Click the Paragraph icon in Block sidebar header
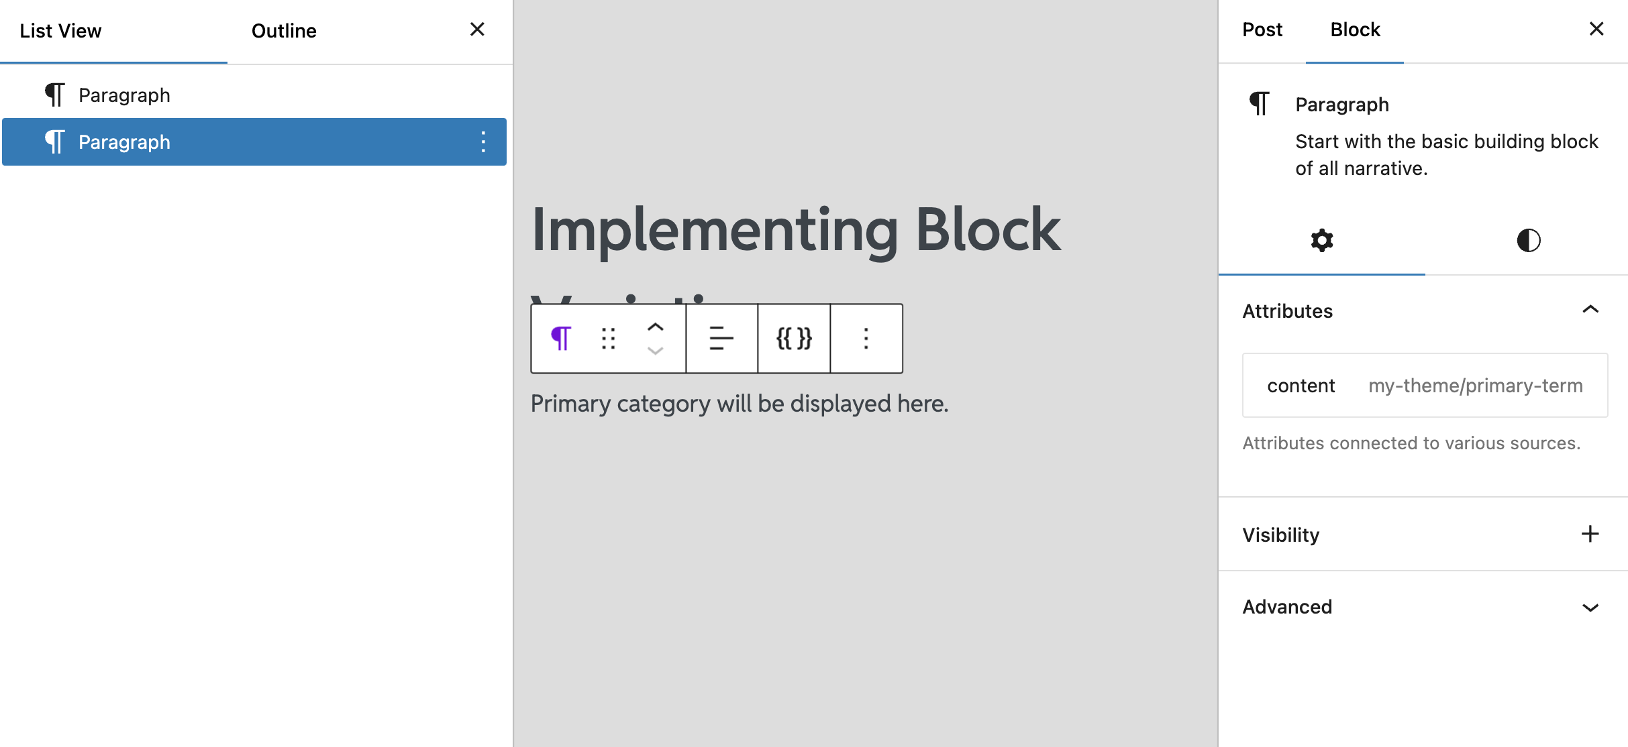 point(1259,104)
